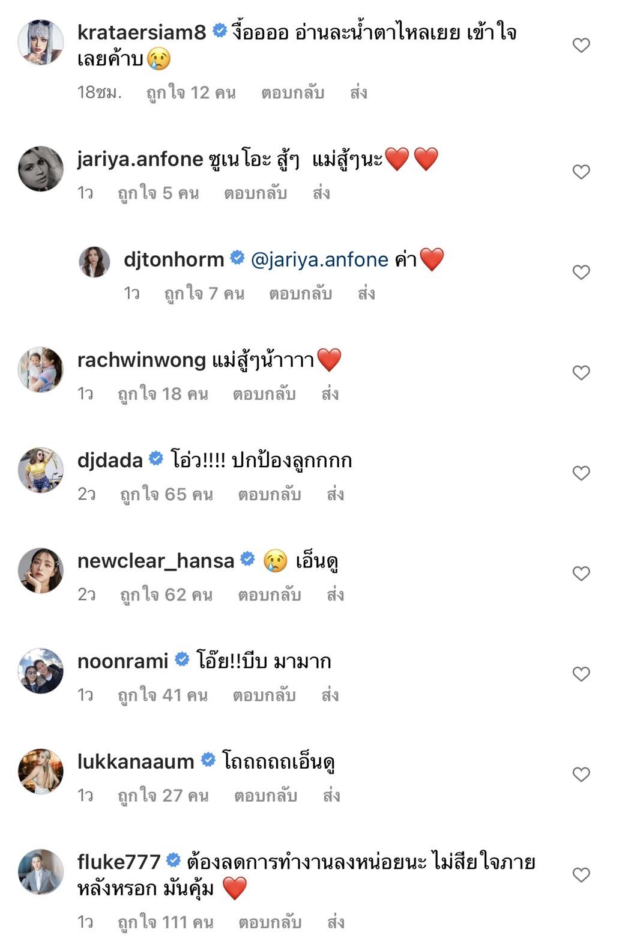Tap heart beside newclear_hansa's comment
This screenshot has height=950, width=622.
click(581, 573)
